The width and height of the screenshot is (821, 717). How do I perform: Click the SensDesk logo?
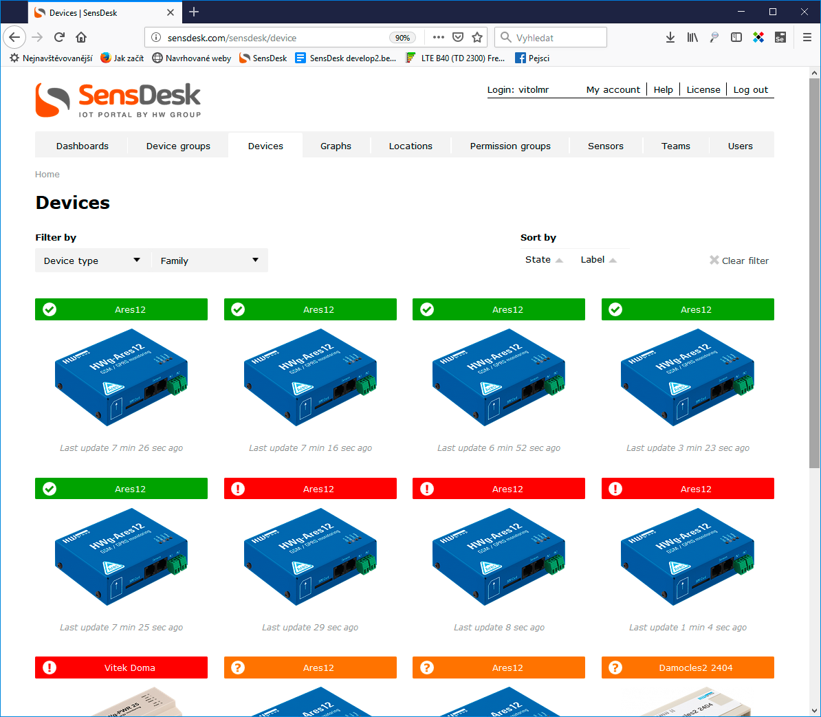(x=118, y=100)
